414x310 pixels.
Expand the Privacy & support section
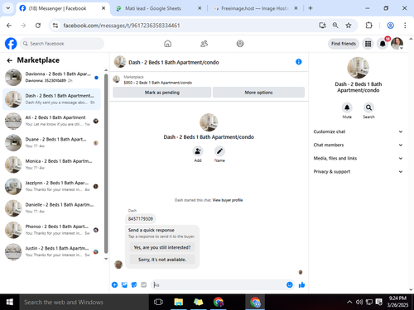[358, 171]
